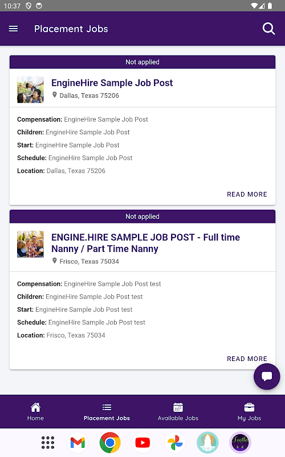285x457 pixels.
Task: Open Google Photos pinwheel icon
Action: coord(175,442)
